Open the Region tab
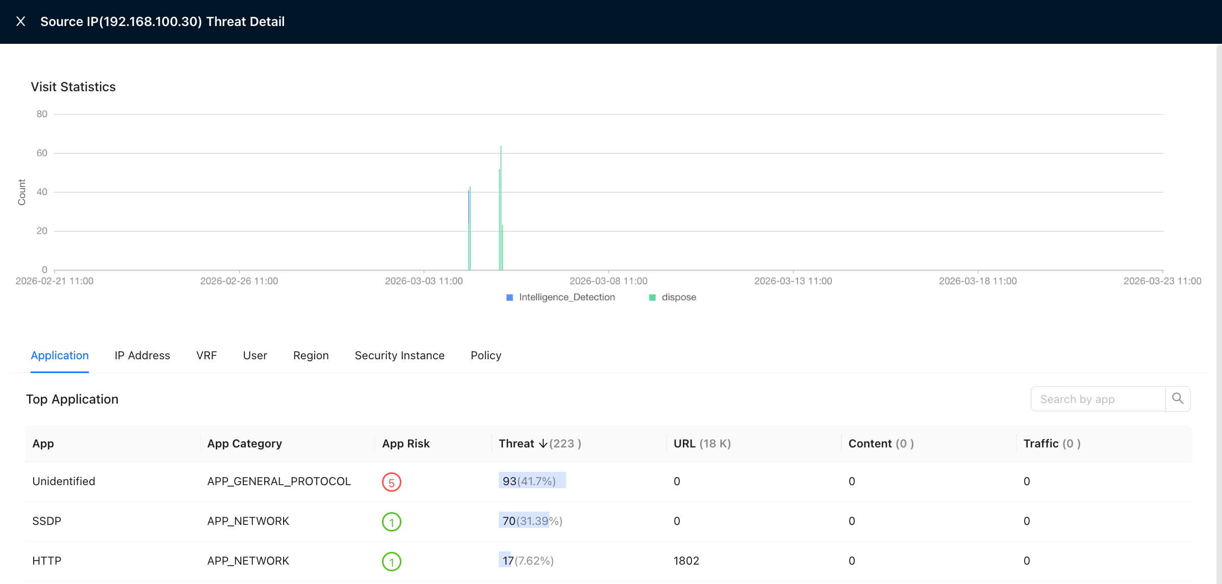The image size is (1222, 584). point(311,355)
